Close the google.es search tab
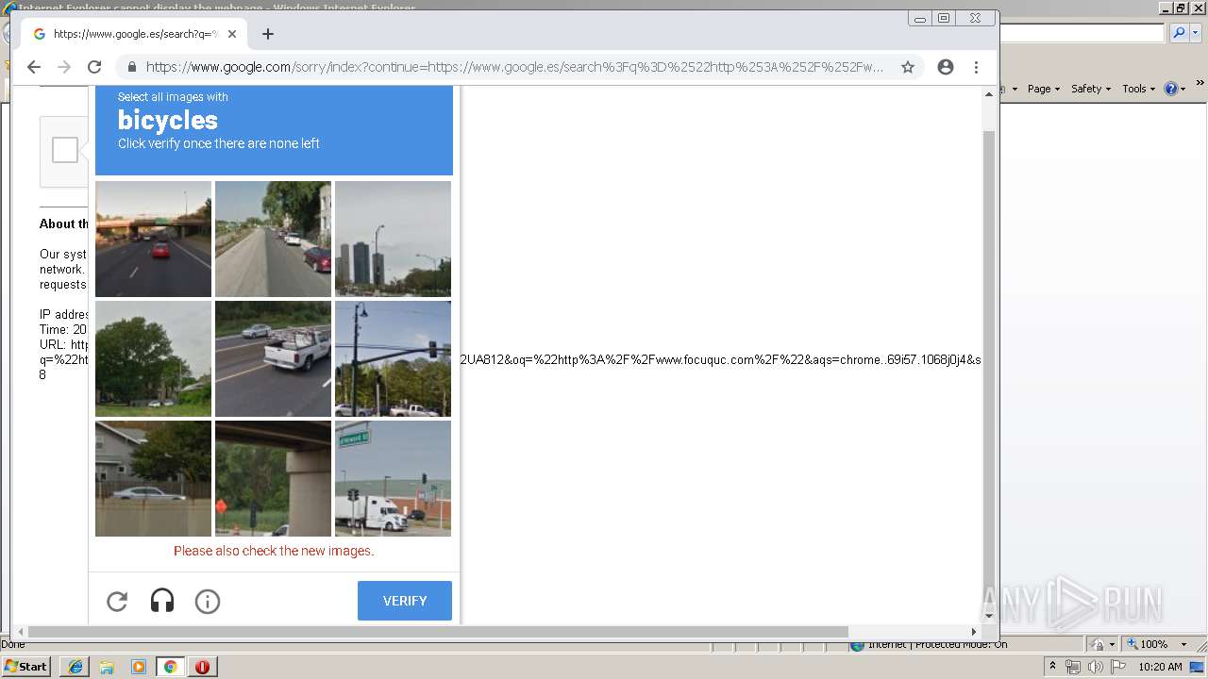The height and width of the screenshot is (679, 1208). pyautogui.click(x=232, y=34)
